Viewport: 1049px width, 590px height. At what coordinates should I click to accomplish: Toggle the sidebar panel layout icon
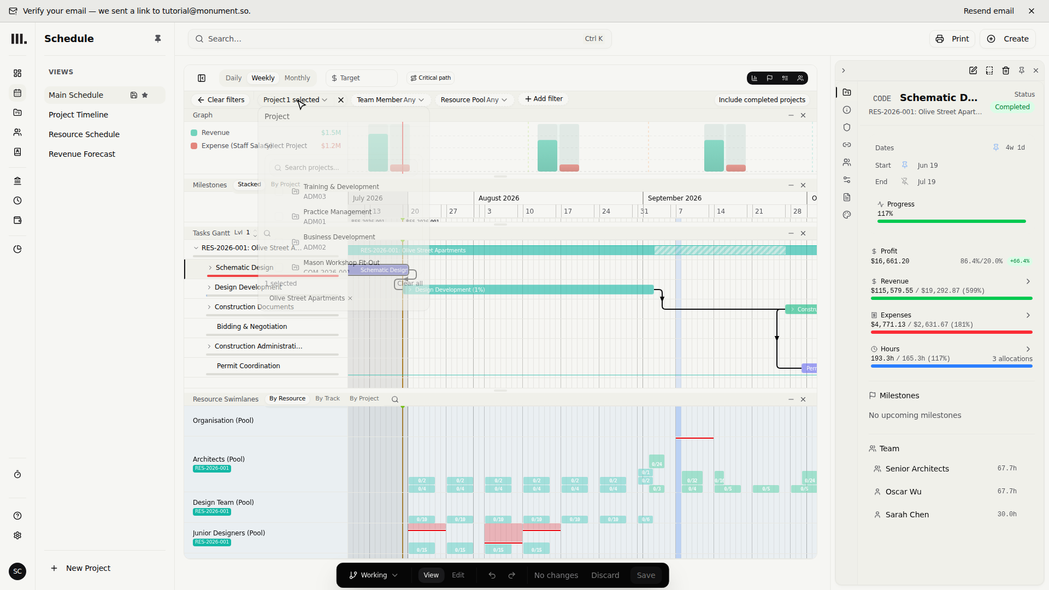[202, 78]
